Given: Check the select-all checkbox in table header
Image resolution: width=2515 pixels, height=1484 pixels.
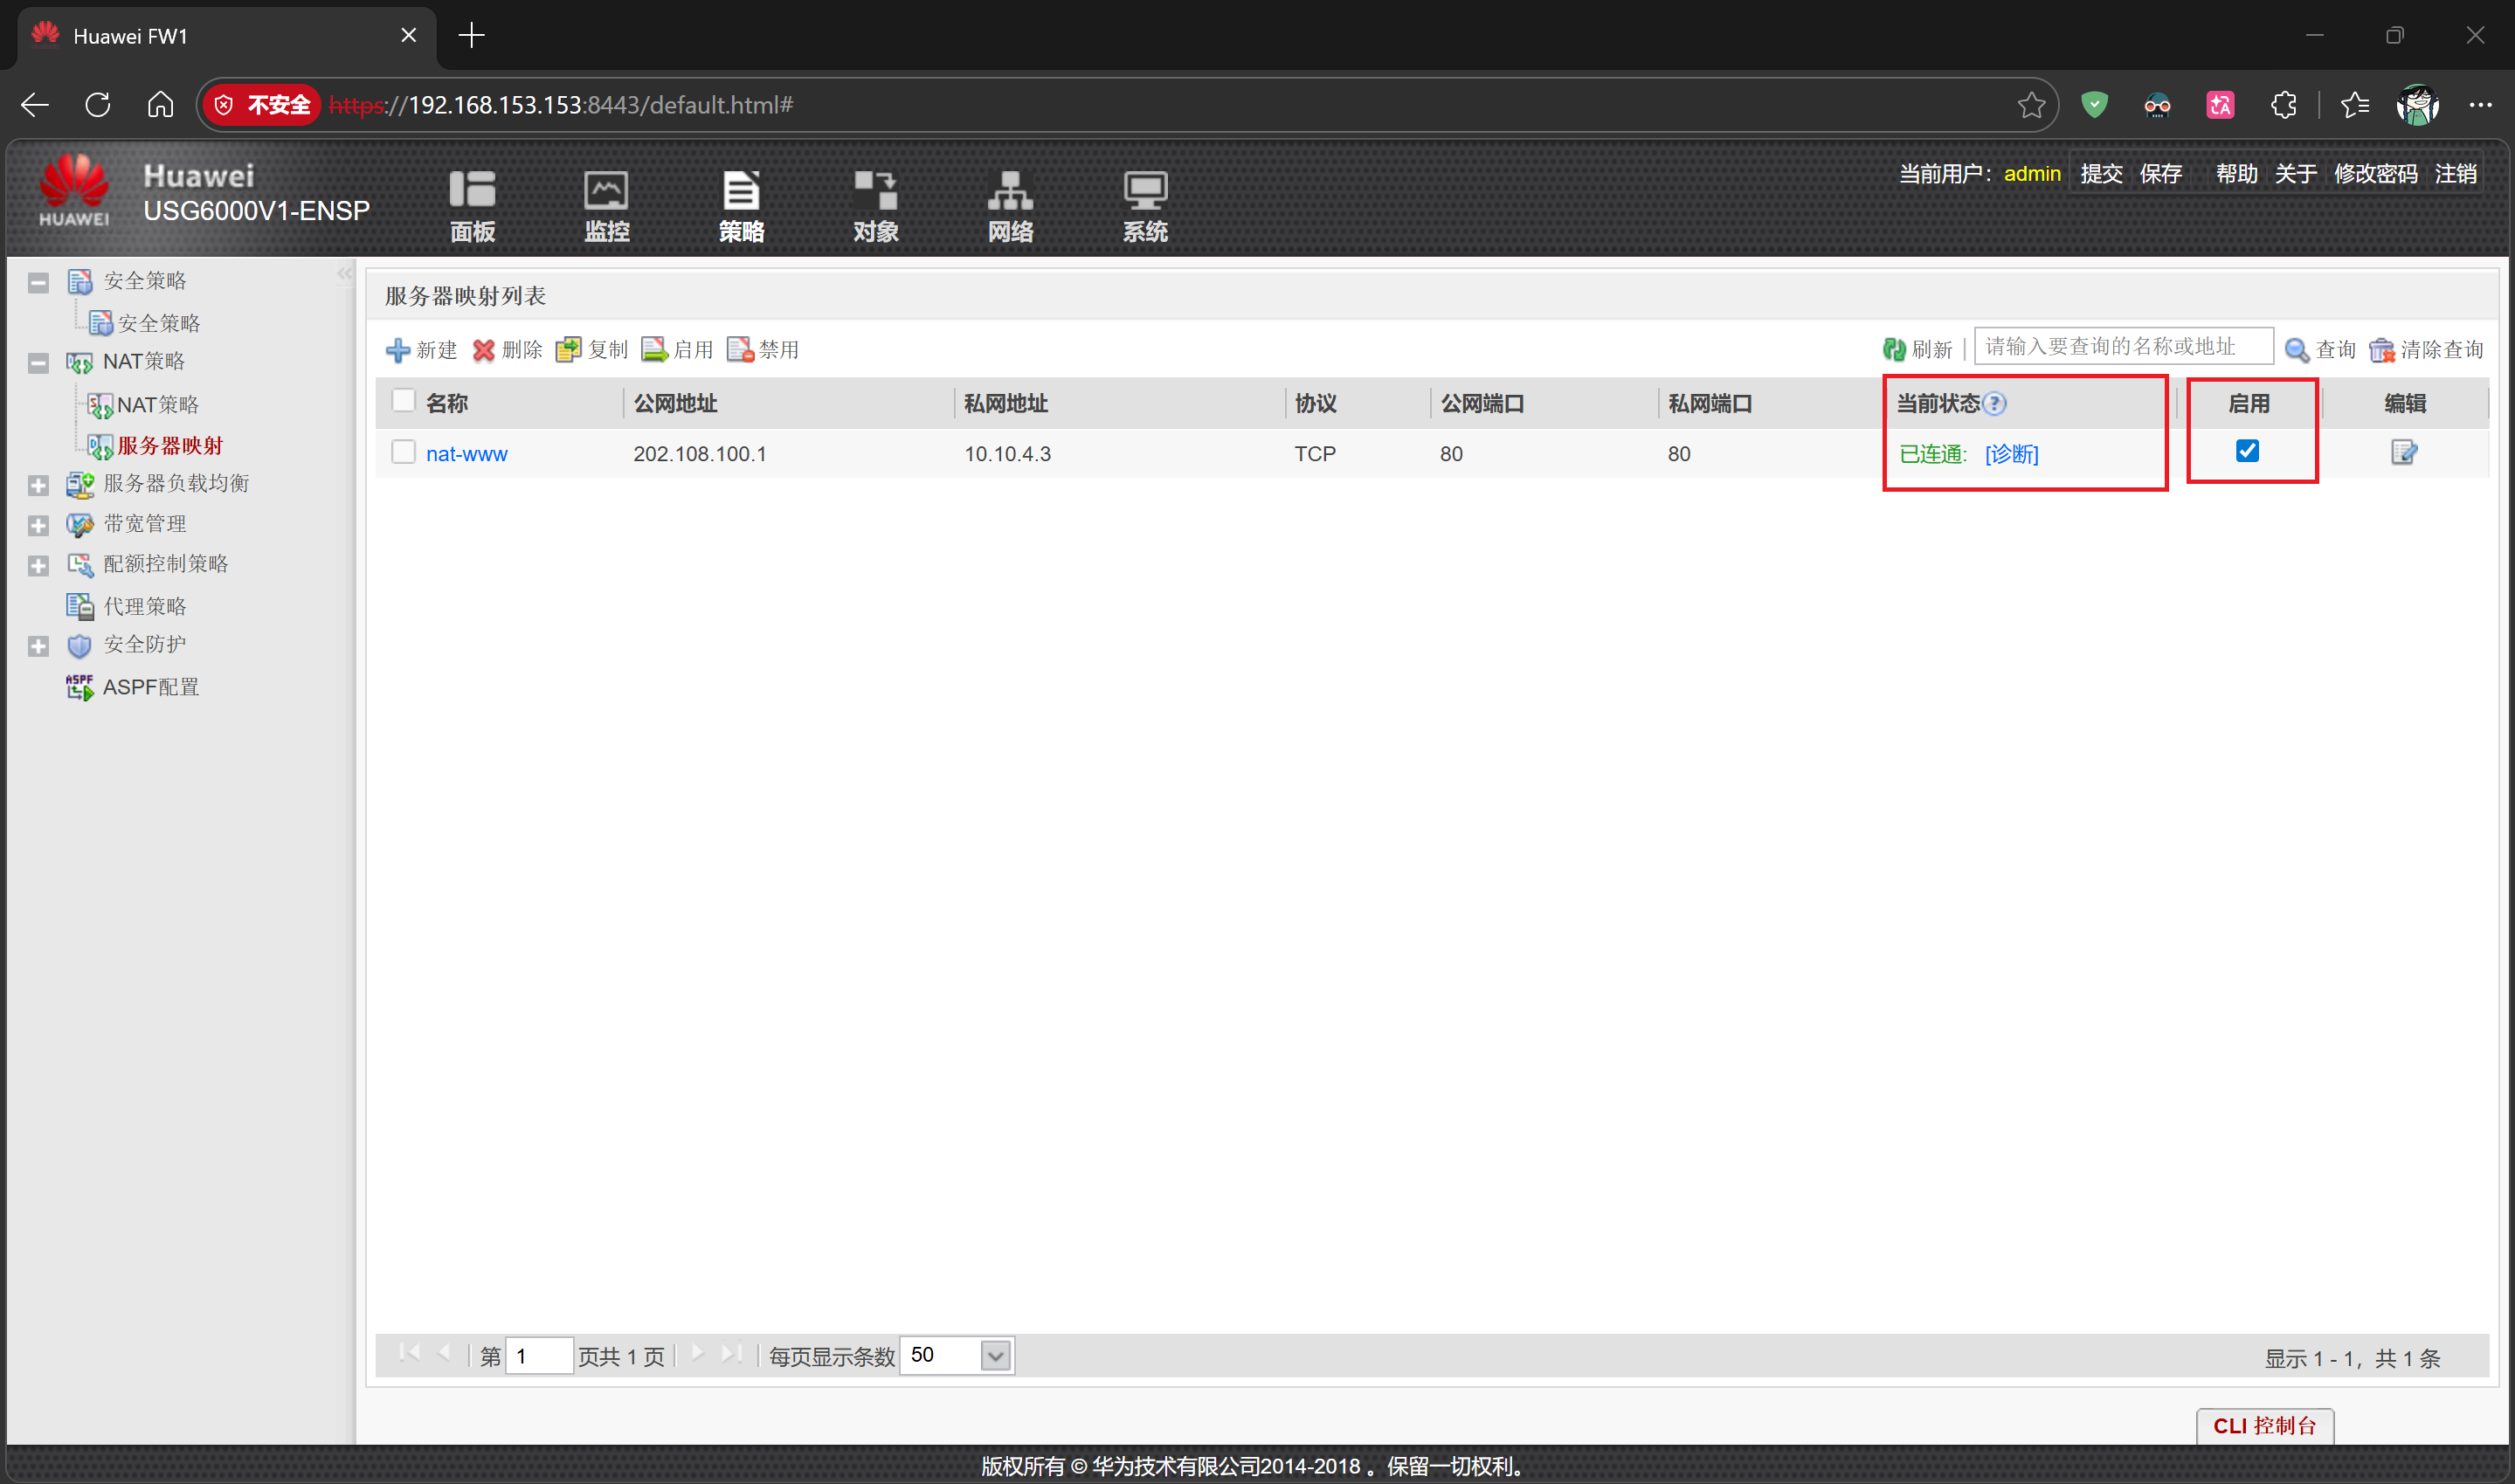Looking at the screenshot, I should (x=403, y=401).
